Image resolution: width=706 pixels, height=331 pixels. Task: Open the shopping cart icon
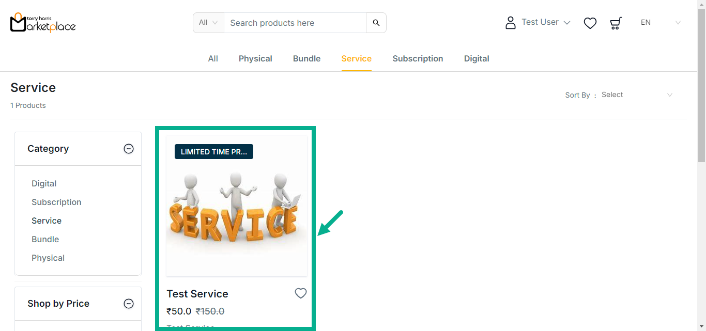616,23
